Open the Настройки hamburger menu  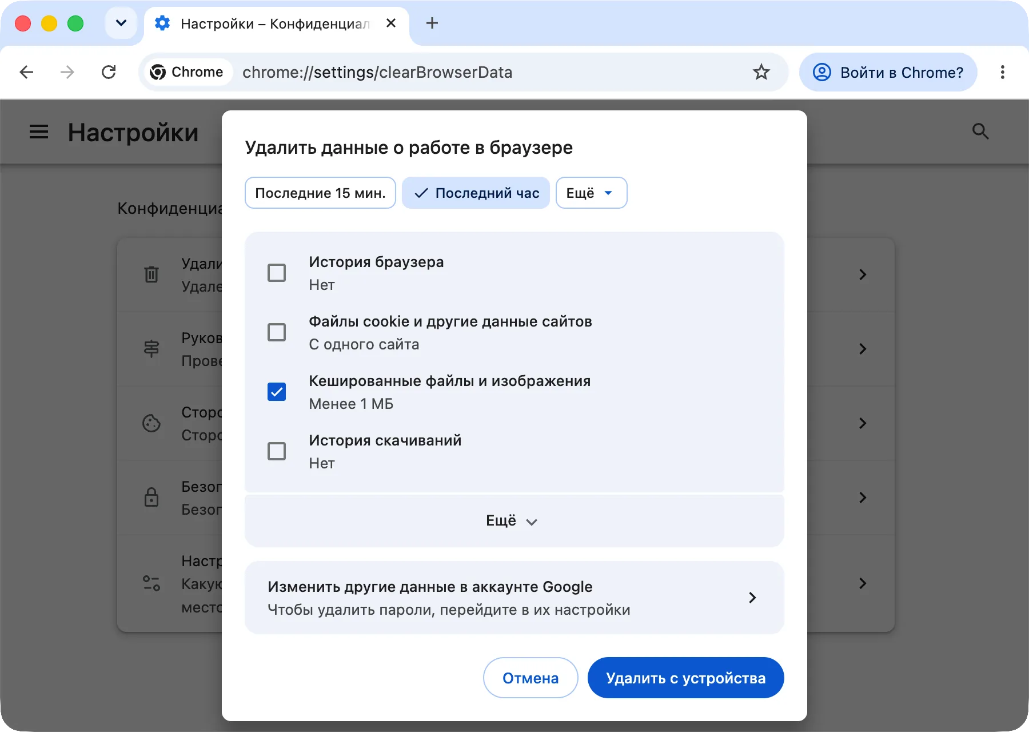coord(39,132)
